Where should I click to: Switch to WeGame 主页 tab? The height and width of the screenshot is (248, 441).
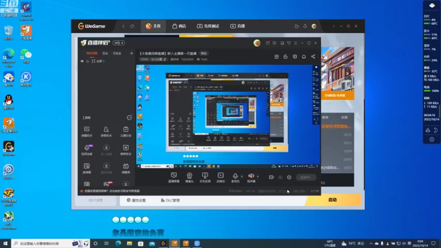[x=153, y=26]
